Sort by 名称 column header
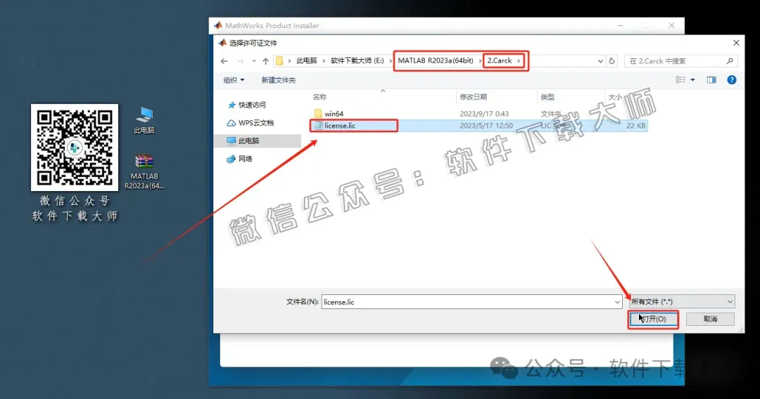This screenshot has width=760, height=399. [x=319, y=97]
